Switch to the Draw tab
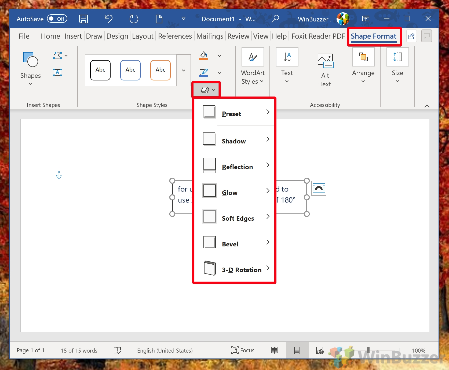Image resolution: width=449 pixels, height=370 pixels. tap(94, 36)
